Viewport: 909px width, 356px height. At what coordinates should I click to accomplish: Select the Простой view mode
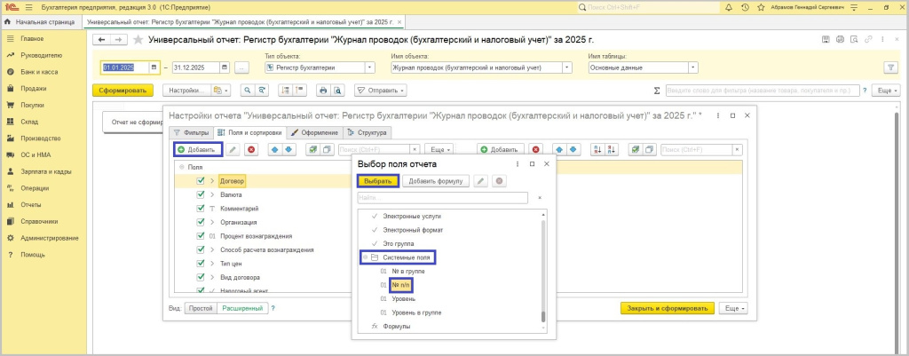pyautogui.click(x=198, y=308)
